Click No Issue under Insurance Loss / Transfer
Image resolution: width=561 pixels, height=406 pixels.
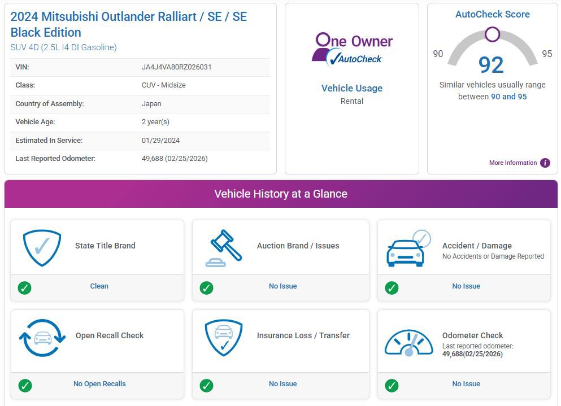282,384
